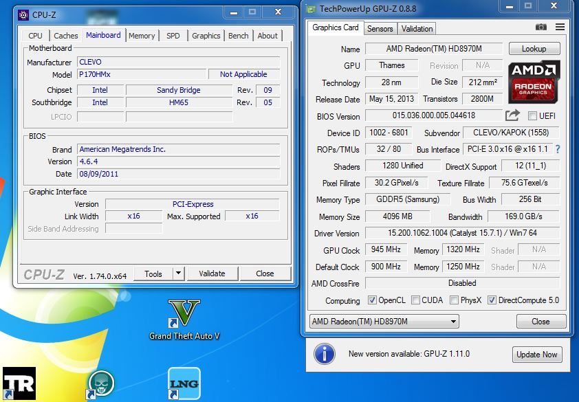Click Close button in GPU-Z
The width and height of the screenshot is (579, 402).
(x=540, y=322)
